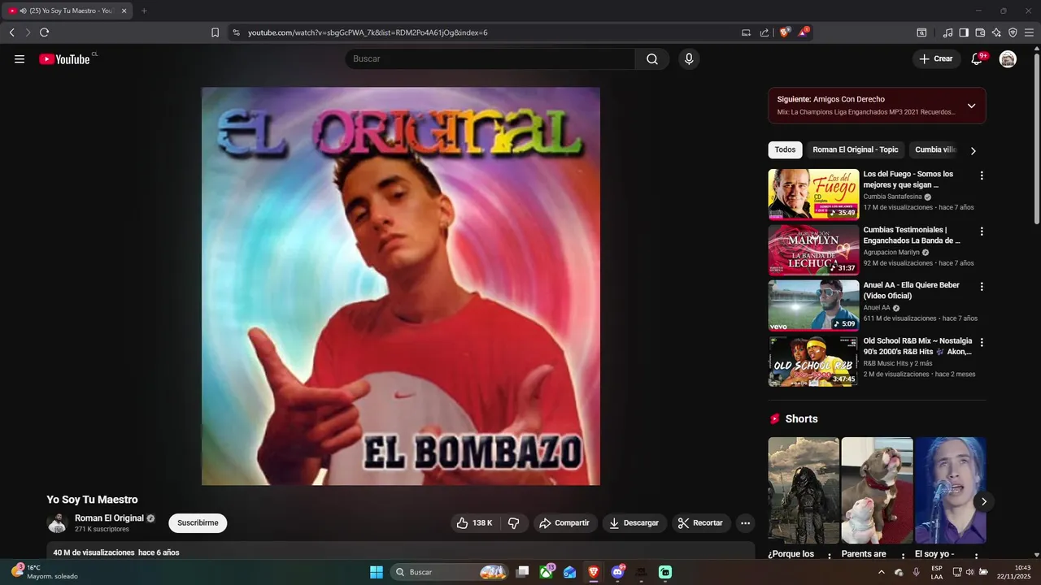Click the Recortar clip button
Image resolution: width=1041 pixels, height=585 pixels.
701,523
